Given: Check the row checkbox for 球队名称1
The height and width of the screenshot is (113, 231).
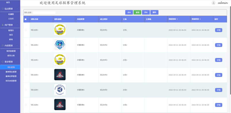Looking at the screenshot, I should click(x=26, y=30).
